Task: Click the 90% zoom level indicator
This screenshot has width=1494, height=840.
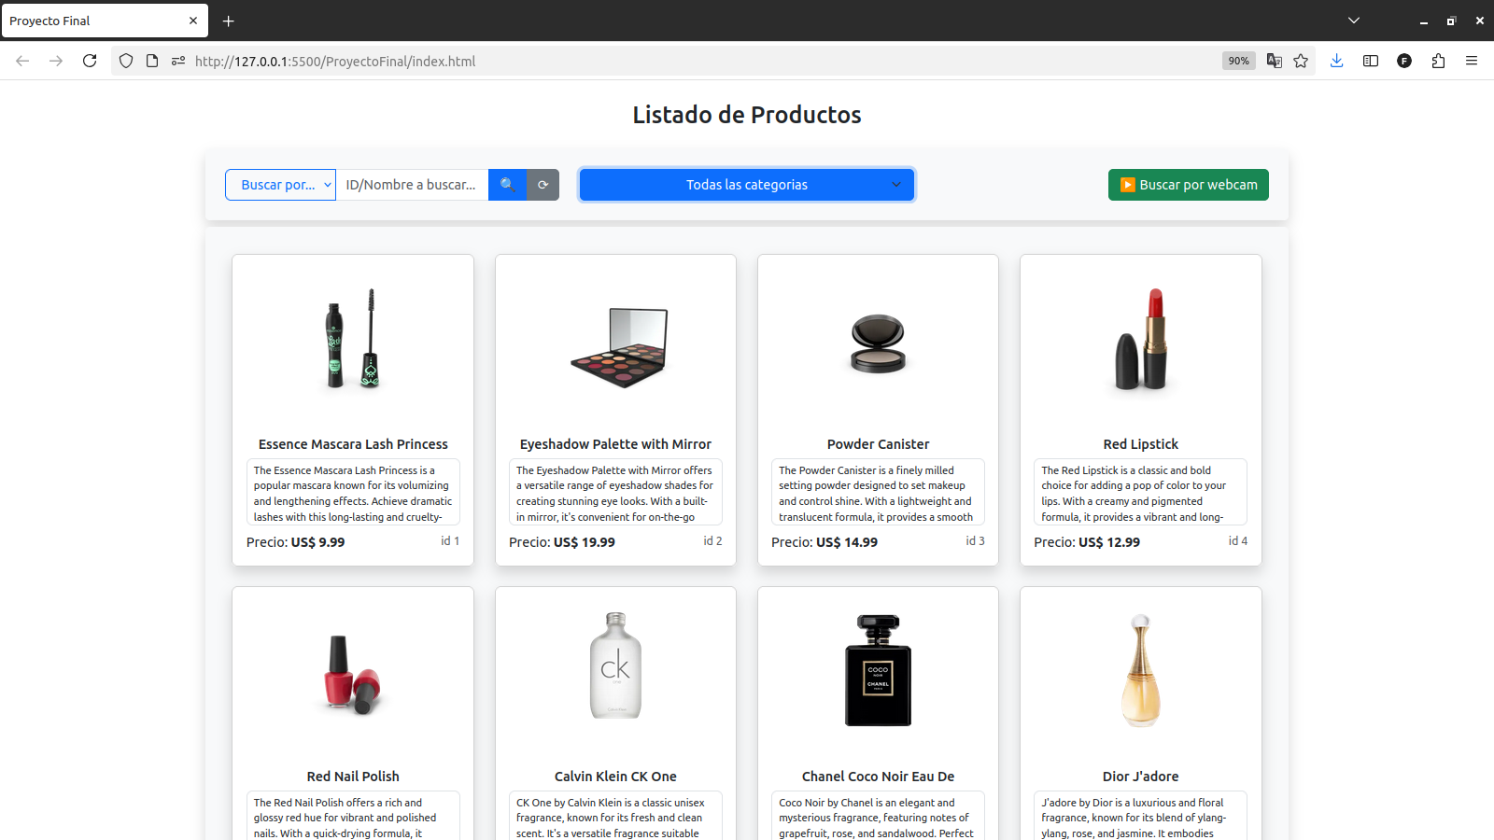Action: [x=1239, y=61]
